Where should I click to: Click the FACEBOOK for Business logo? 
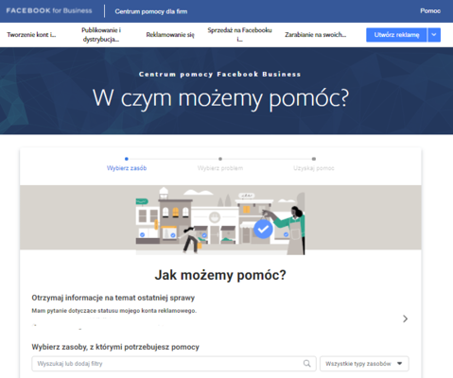click(x=49, y=10)
